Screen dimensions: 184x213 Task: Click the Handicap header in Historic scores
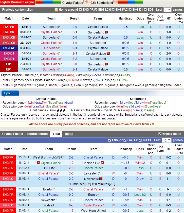(125, 149)
